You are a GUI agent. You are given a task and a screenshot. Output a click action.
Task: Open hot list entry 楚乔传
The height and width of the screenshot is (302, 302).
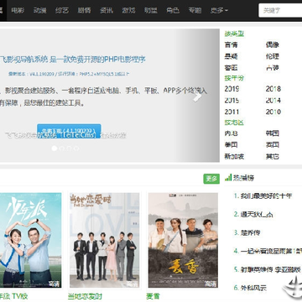(x=251, y=232)
